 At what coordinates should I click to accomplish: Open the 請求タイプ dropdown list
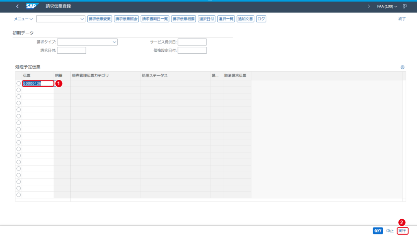(114, 42)
